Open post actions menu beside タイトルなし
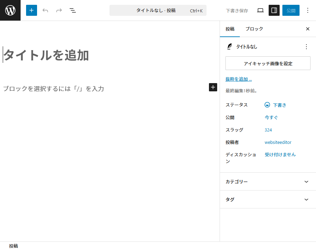The height and width of the screenshot is (250, 316). tap(306, 47)
